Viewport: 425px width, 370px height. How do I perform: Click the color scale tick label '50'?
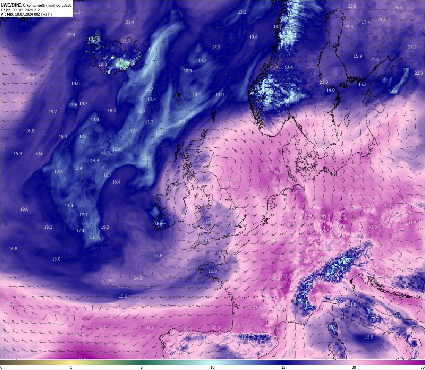(x=422, y=367)
